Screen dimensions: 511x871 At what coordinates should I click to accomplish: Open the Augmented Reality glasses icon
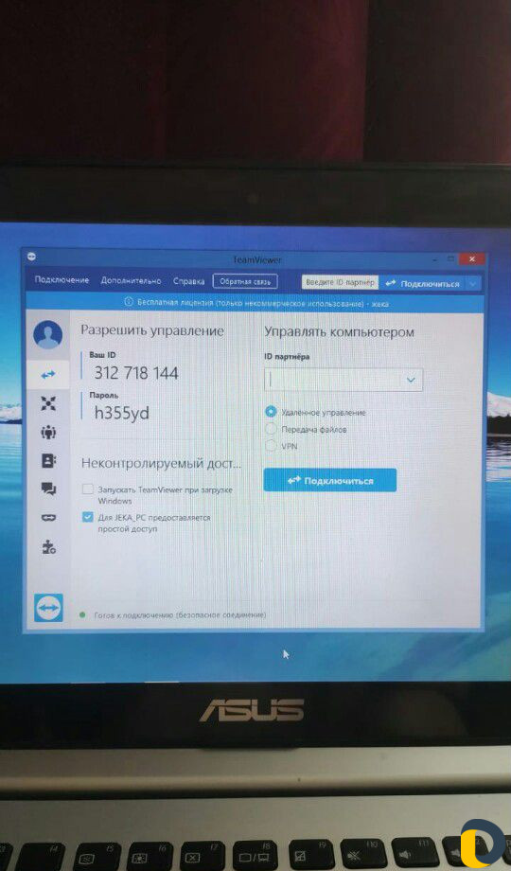[48, 518]
